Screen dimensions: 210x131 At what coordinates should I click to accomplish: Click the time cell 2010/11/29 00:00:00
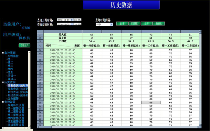coord(63,50)
